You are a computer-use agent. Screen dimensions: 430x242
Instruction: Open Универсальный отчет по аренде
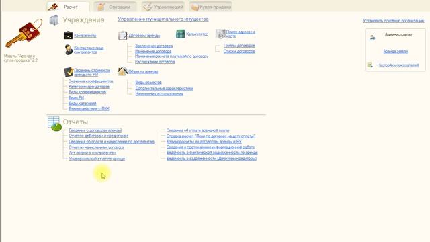97,159
